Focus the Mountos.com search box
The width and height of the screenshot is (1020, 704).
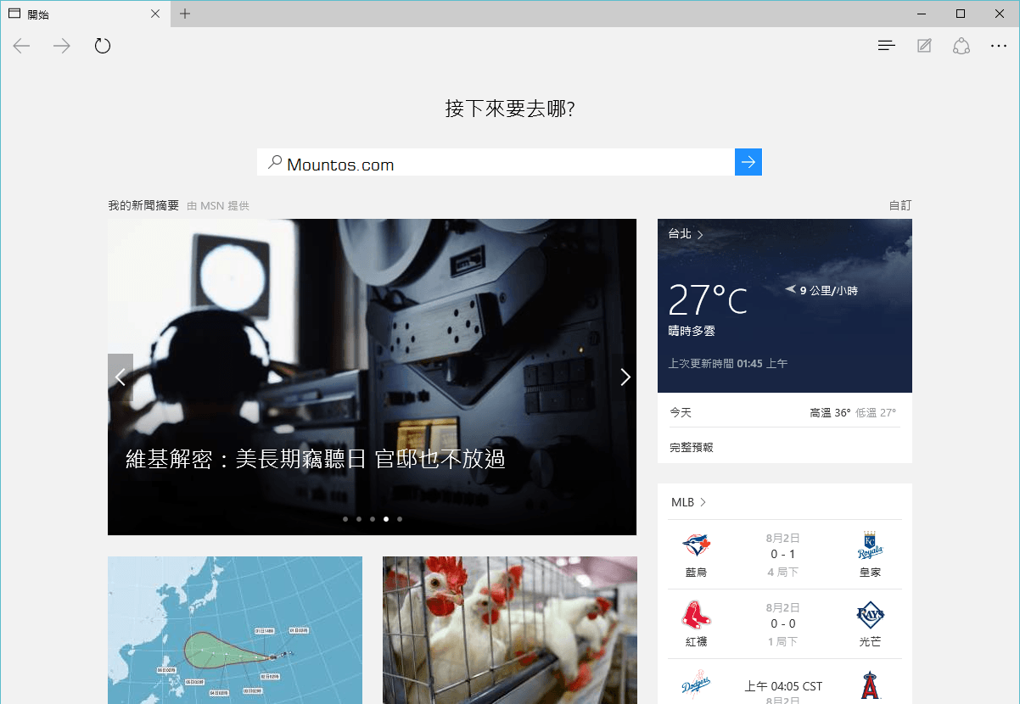[x=496, y=162]
